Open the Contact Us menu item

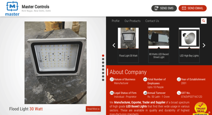[x=152, y=21]
